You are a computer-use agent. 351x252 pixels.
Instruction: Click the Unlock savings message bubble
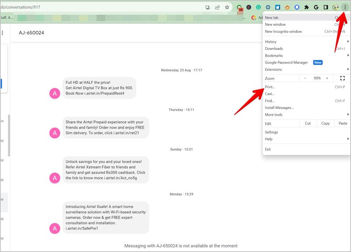point(106,170)
